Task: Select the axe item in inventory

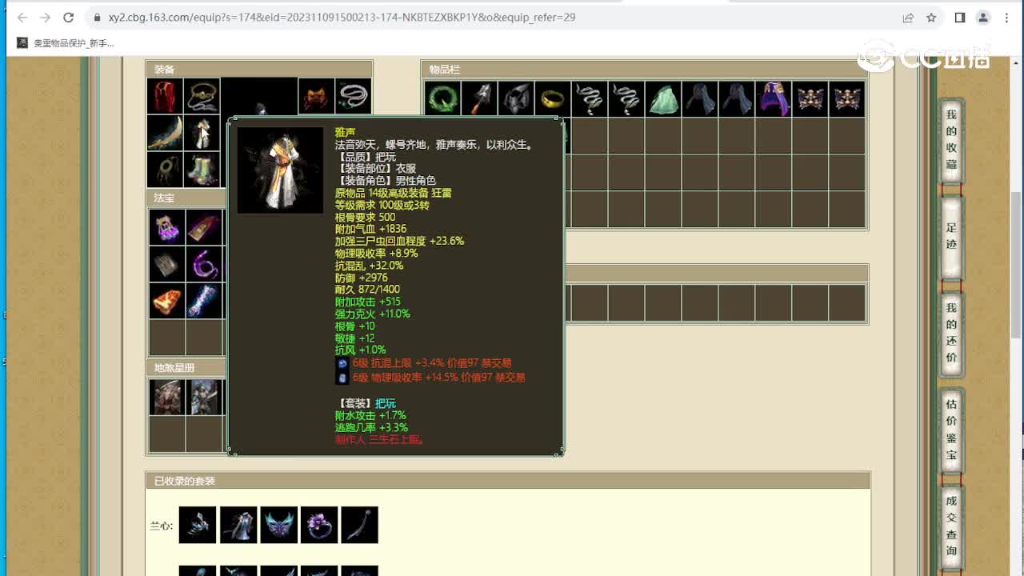Action: 479,98
